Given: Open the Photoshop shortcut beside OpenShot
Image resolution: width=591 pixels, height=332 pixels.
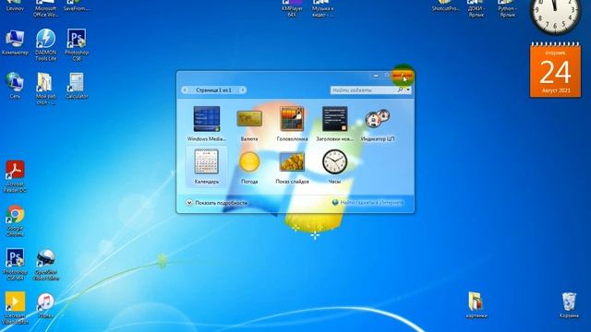Looking at the screenshot, I should coord(15,265).
